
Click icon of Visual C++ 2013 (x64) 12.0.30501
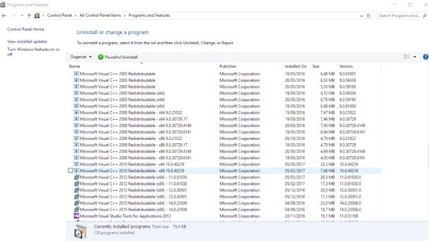click(x=76, y=190)
